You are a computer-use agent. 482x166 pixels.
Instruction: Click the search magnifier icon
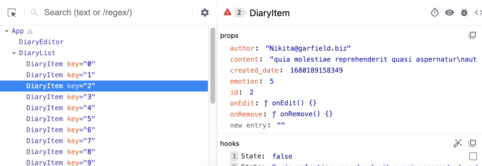[x=34, y=13]
